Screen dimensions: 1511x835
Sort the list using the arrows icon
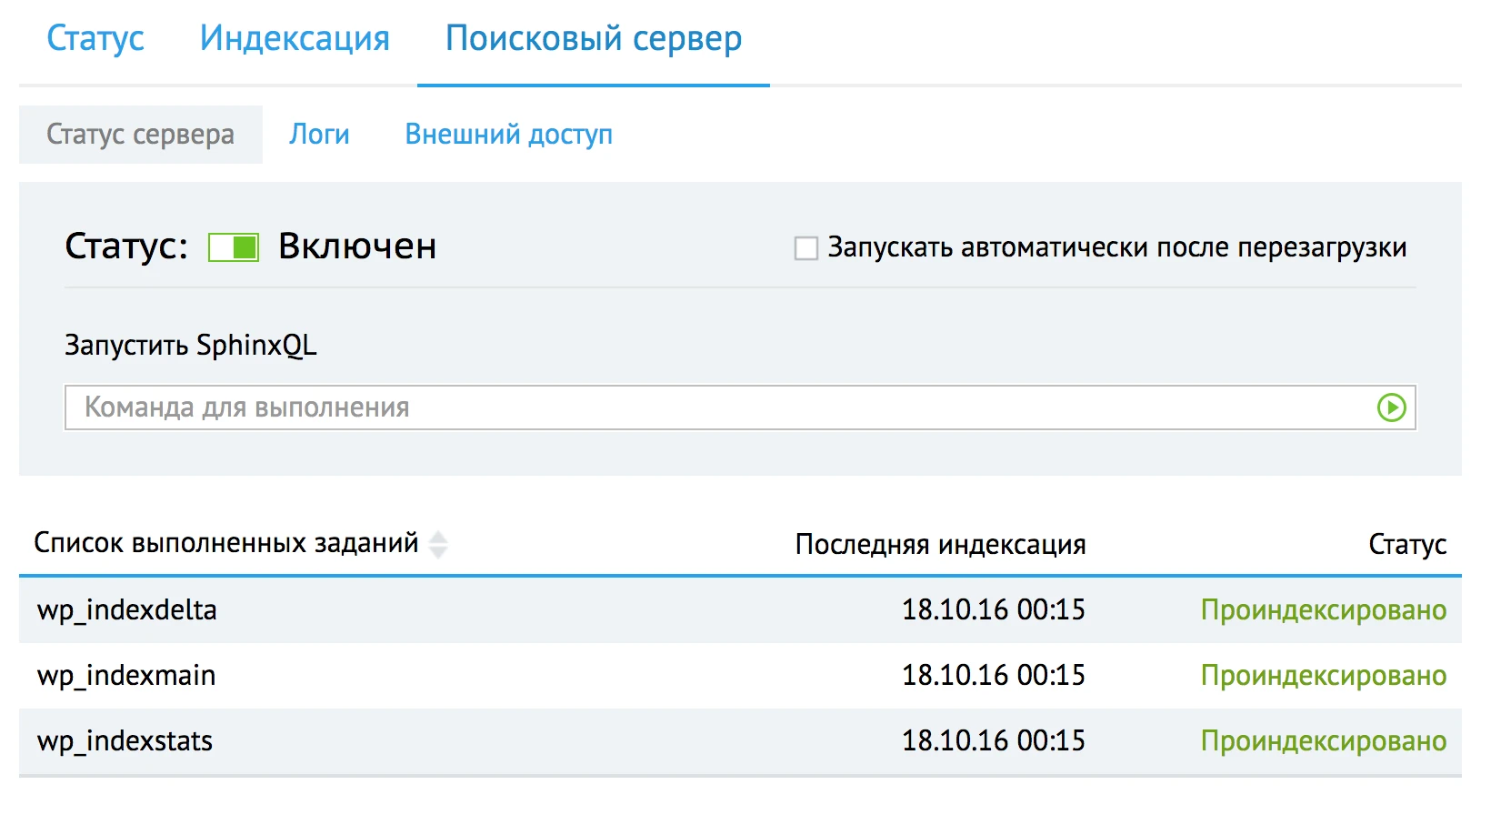click(x=438, y=544)
